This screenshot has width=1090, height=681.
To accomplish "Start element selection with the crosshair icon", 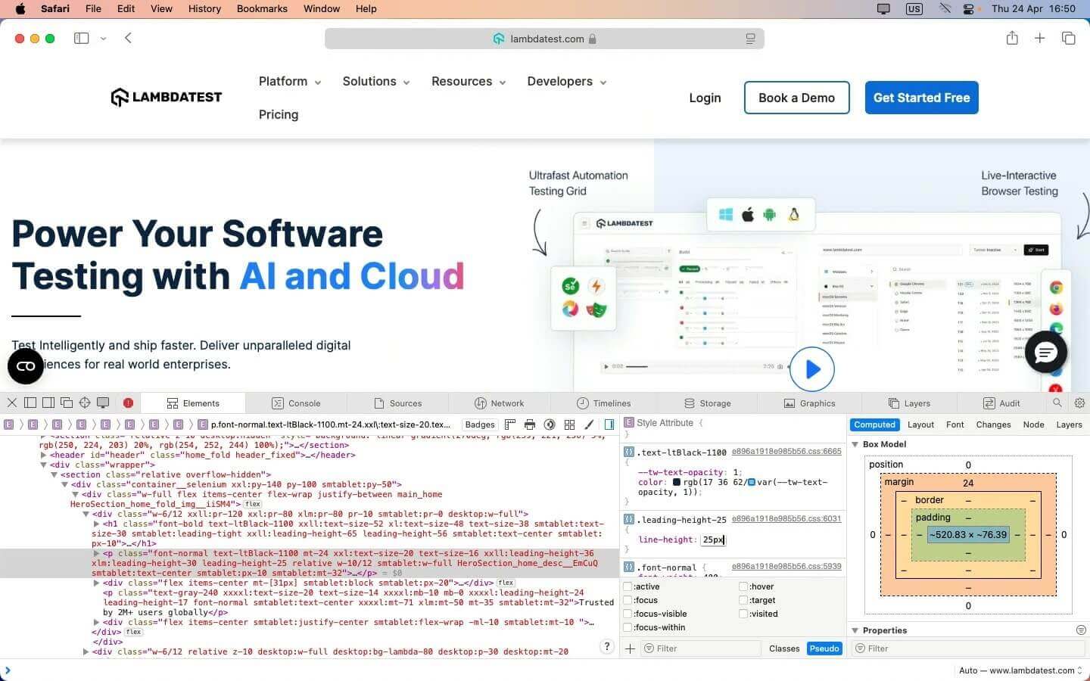I will click(85, 403).
